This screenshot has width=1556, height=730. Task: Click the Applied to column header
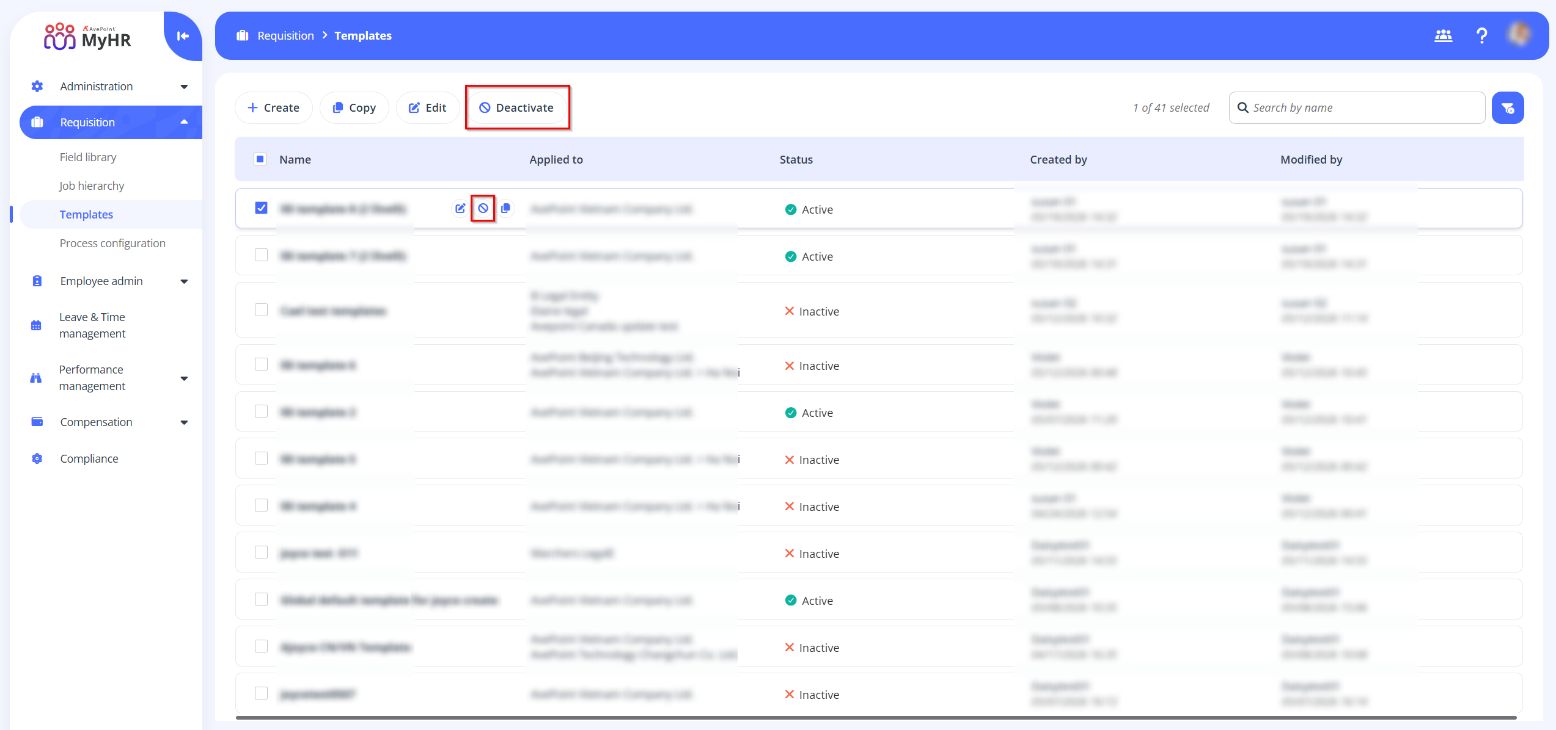(x=556, y=159)
